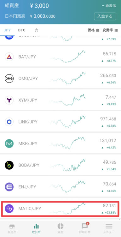Select the XYM/JPY pair row

tap(60, 100)
